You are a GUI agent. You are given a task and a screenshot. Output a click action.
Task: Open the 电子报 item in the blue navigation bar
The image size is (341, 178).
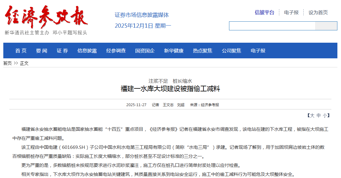pos(257,51)
